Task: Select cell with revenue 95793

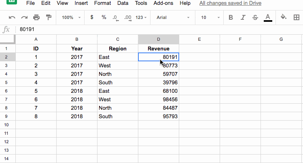Action: pyautogui.click(x=159, y=116)
